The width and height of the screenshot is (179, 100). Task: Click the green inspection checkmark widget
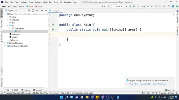coord(174,14)
